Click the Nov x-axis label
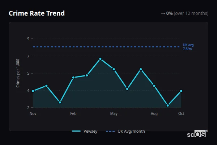This screenshot has height=145, width=217. (x=33, y=113)
